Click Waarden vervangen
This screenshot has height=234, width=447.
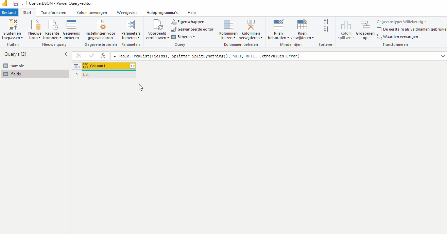click(x=397, y=37)
